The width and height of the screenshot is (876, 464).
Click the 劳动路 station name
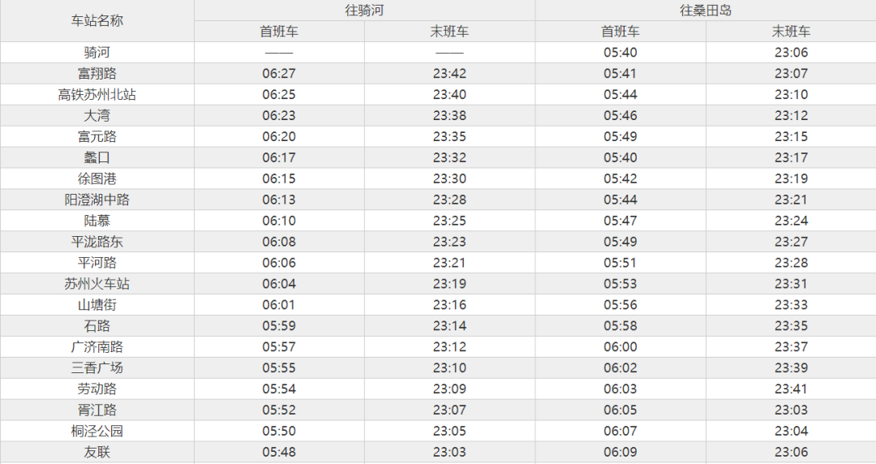click(x=97, y=389)
